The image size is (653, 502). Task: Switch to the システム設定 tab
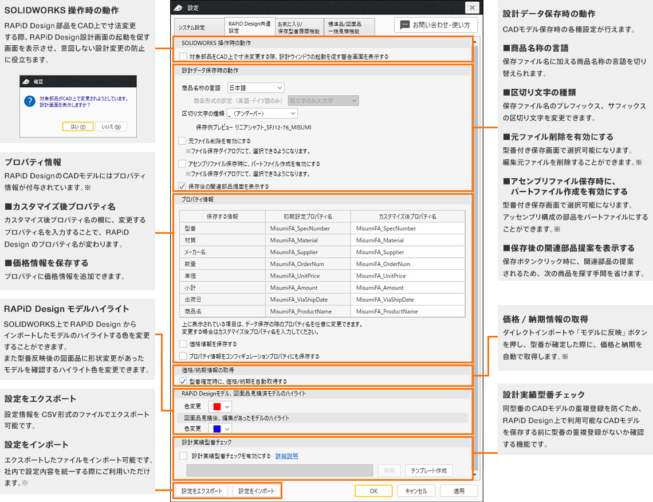click(191, 28)
